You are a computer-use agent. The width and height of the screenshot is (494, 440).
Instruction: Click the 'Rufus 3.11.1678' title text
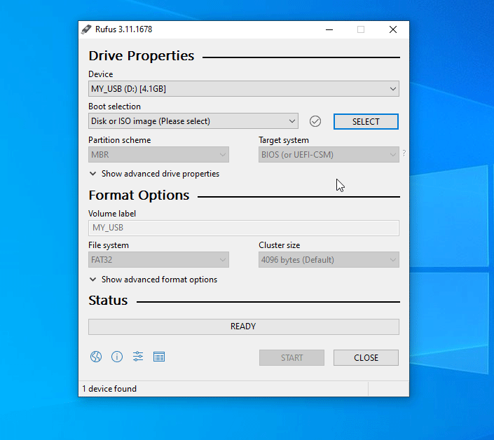[123, 29]
